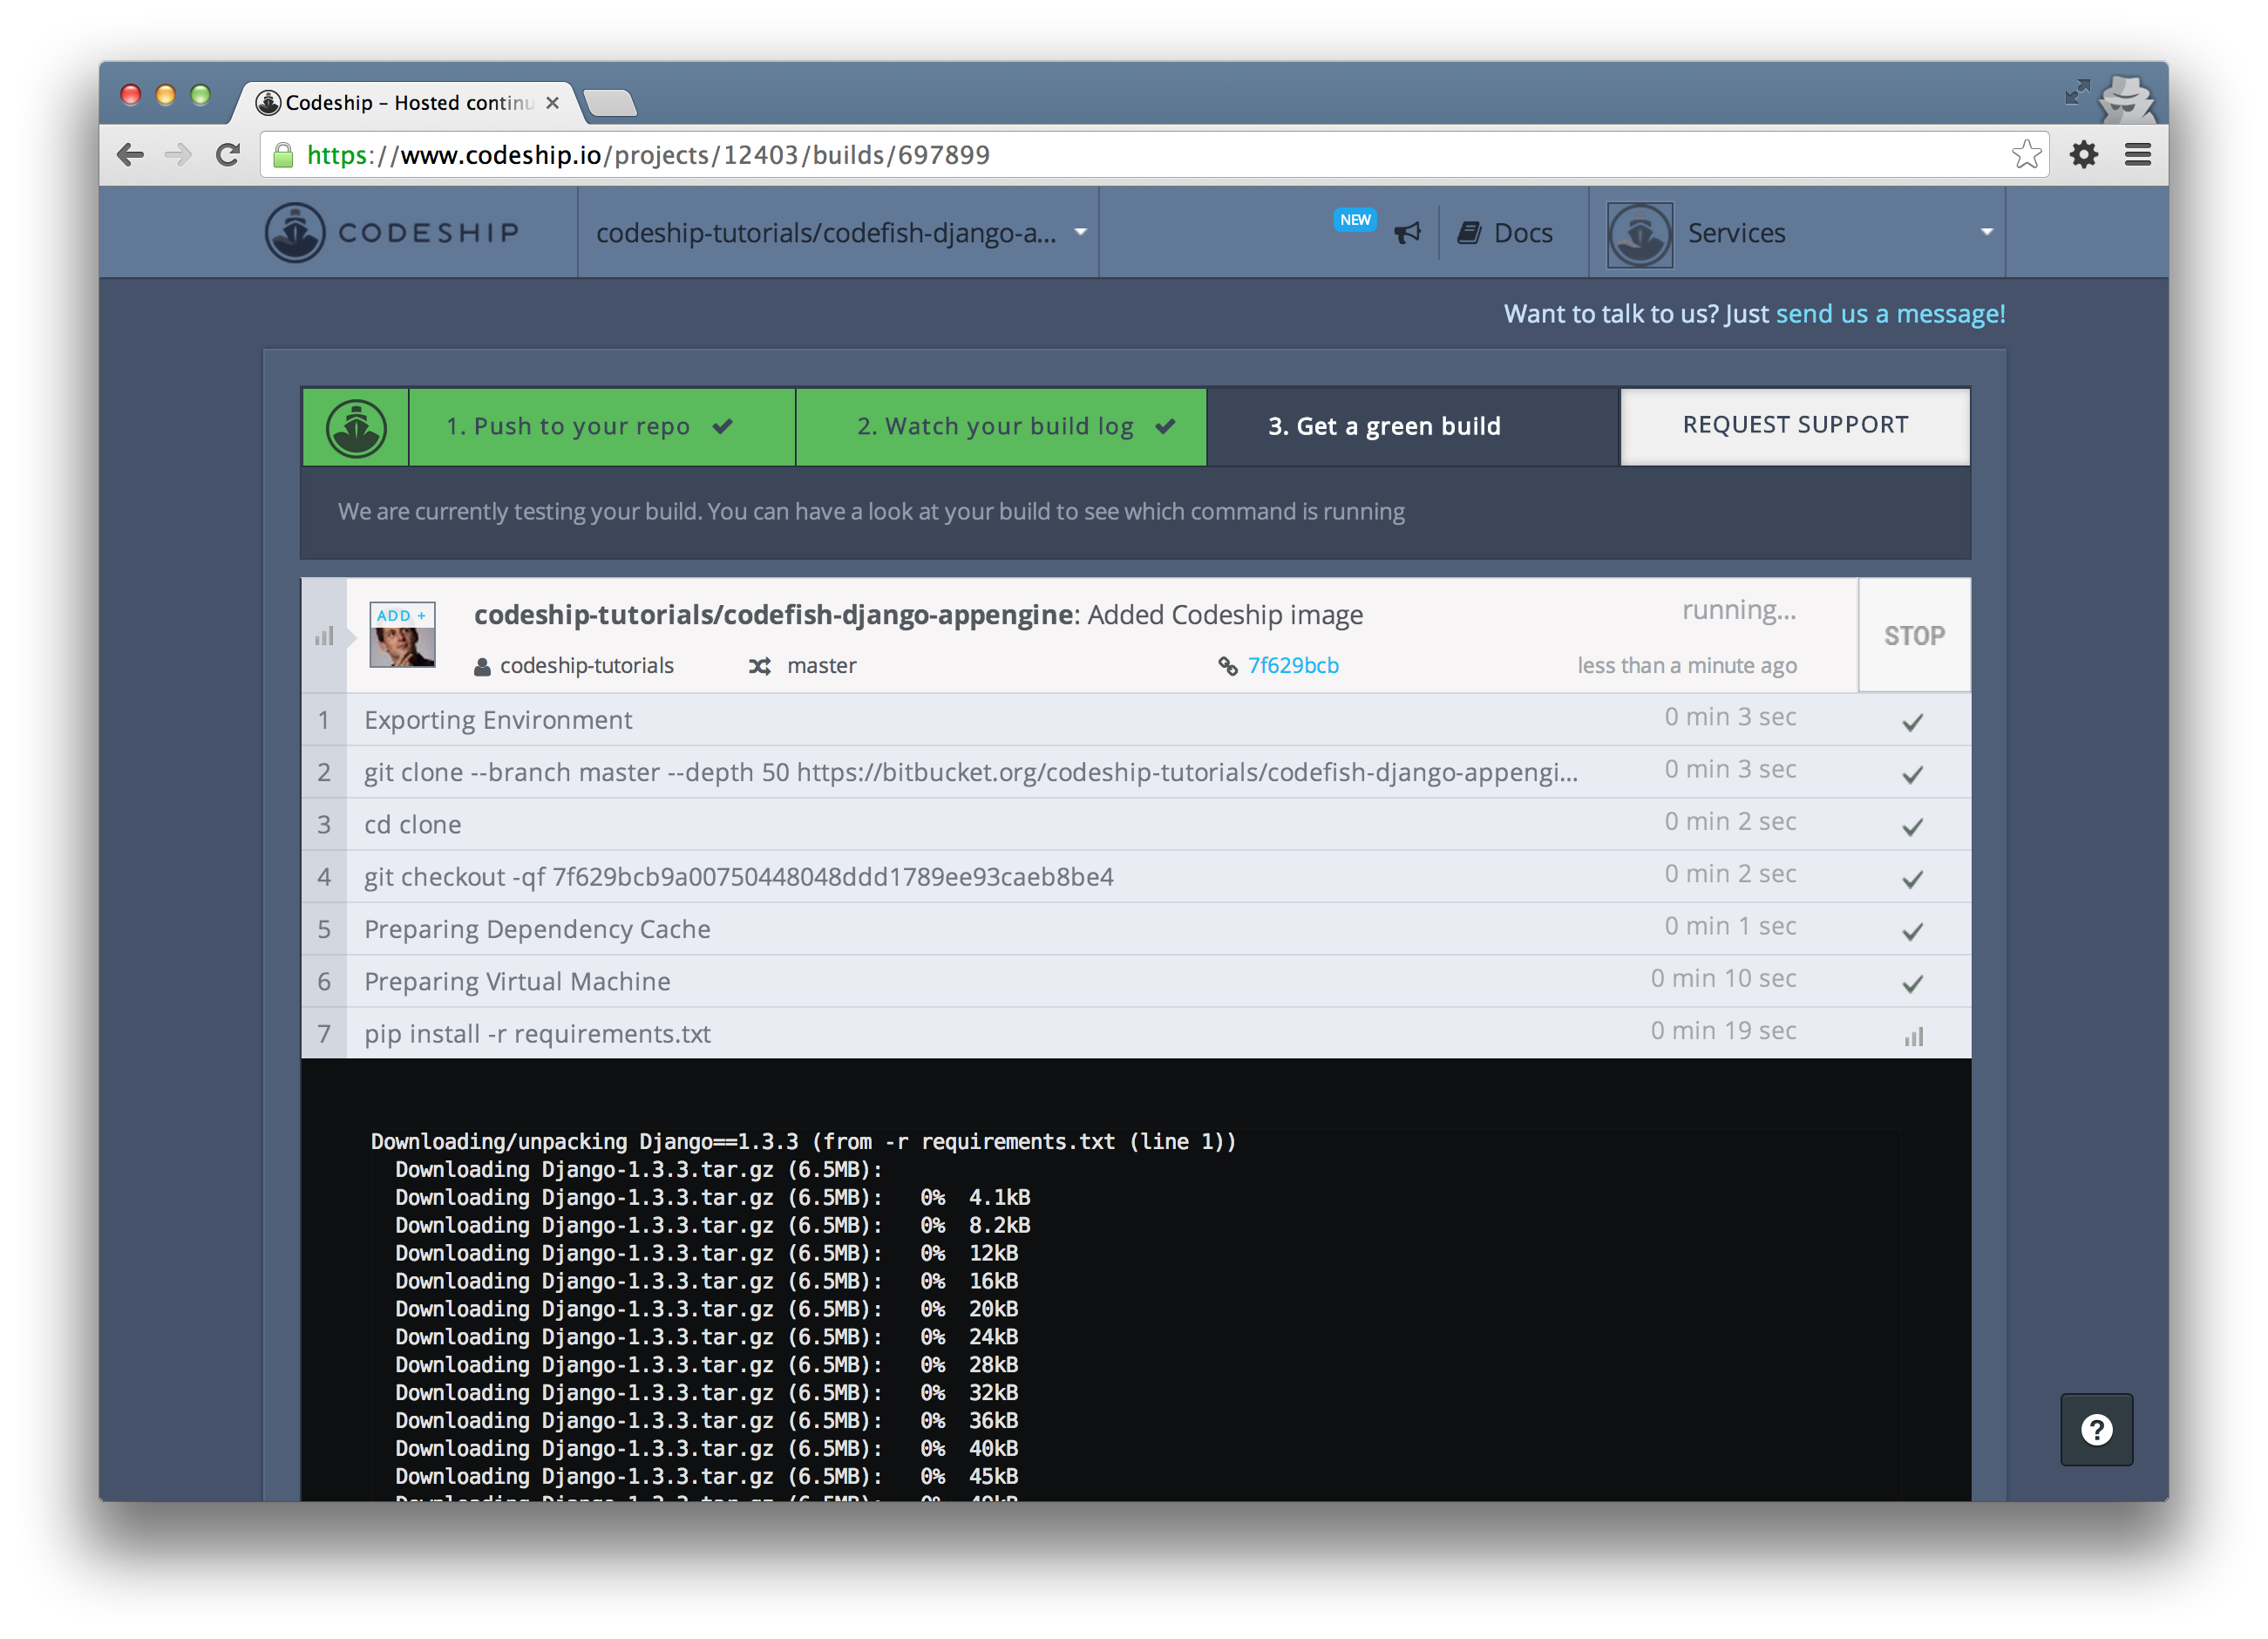Expand the Preparing Virtual Machine step
Screen dimensions: 2268x1639
pos(517,981)
